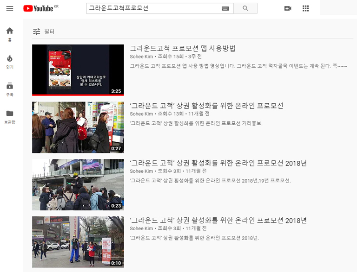The image size is (357, 272).
Task: Click the search box containing 그라운드고척프로모션
Action: coord(153,8)
